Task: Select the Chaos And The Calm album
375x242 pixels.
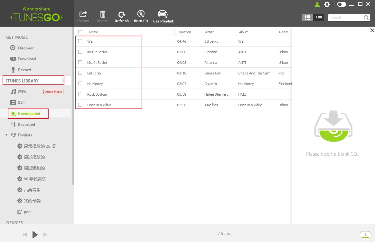Action: point(254,73)
